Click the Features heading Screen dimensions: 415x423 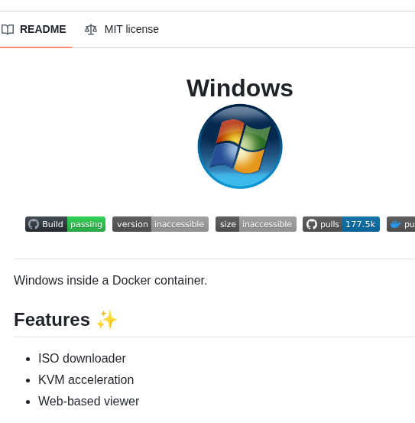pyautogui.click(x=52, y=320)
